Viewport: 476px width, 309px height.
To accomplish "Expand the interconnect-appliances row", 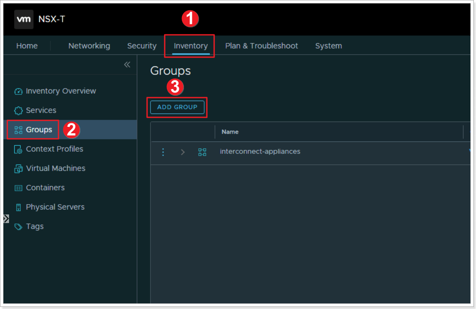I will 182,152.
